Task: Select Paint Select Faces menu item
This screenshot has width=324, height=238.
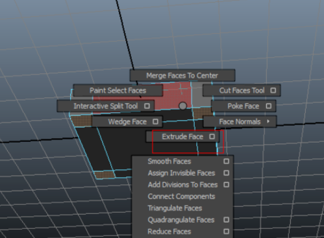Action: click(118, 90)
